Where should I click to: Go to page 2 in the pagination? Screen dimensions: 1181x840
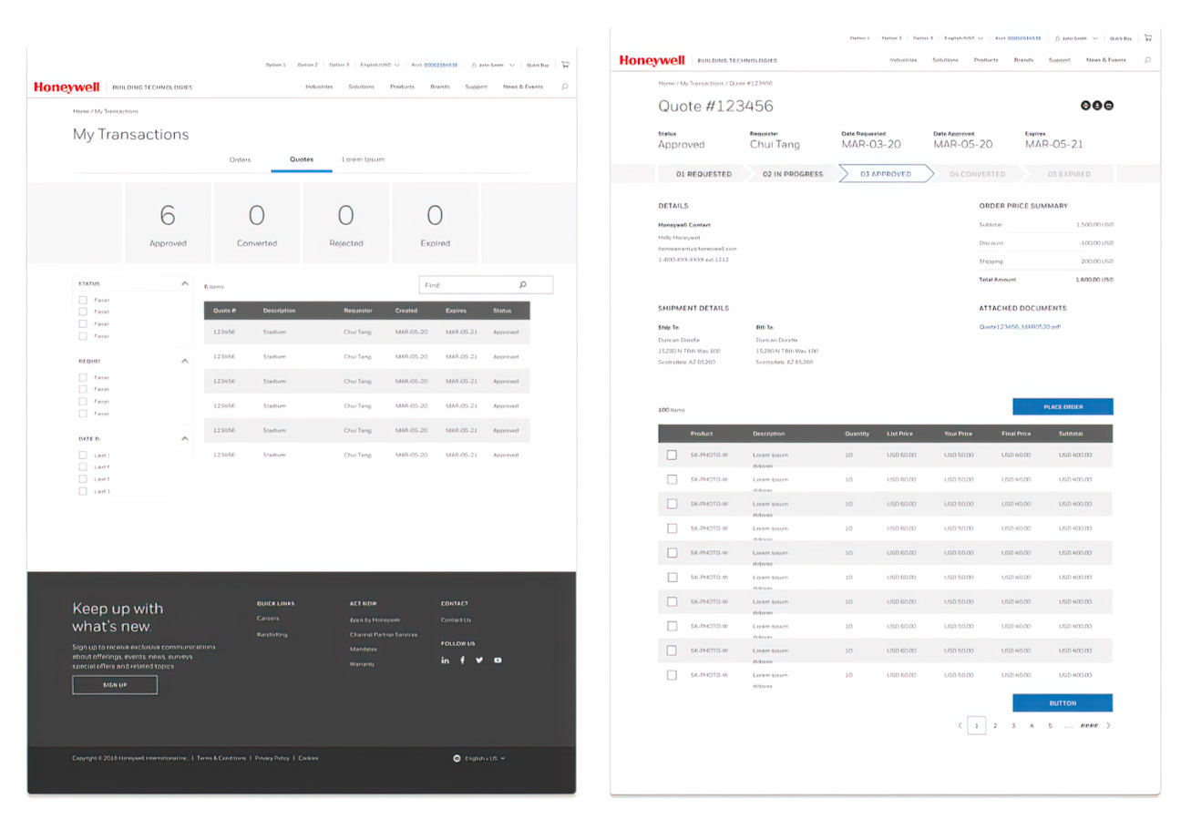coord(995,726)
